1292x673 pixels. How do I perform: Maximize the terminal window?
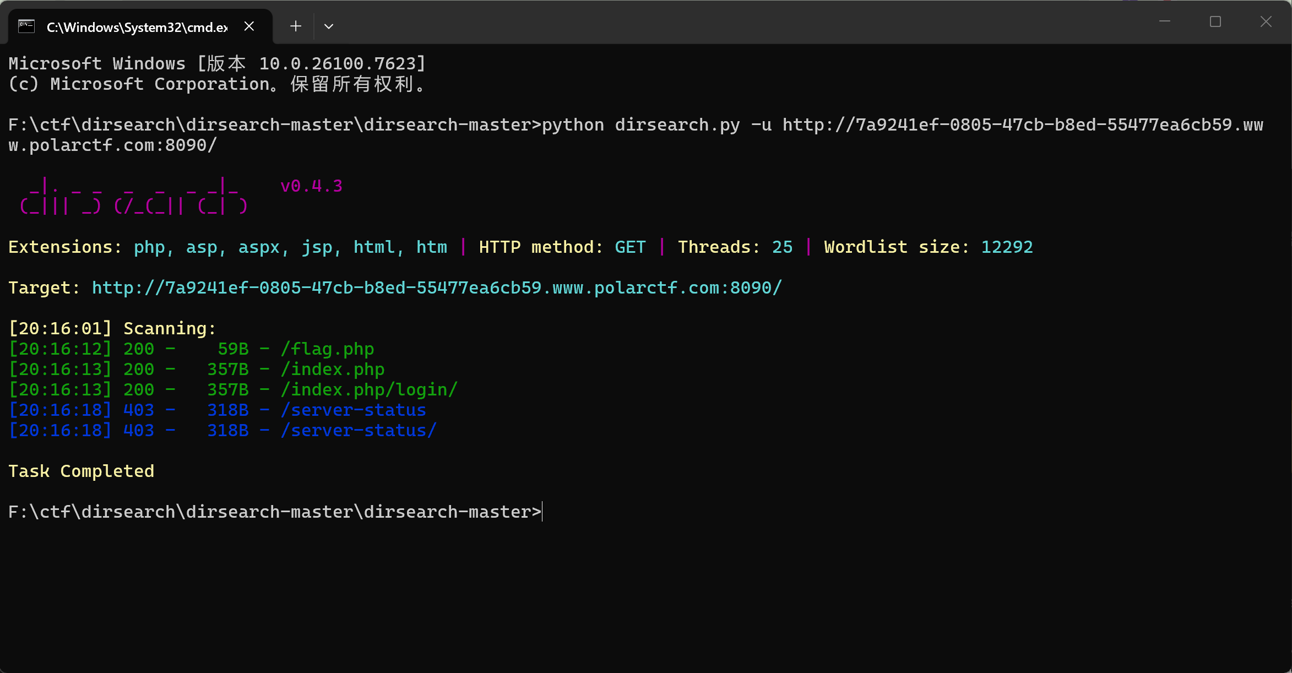coord(1215,21)
